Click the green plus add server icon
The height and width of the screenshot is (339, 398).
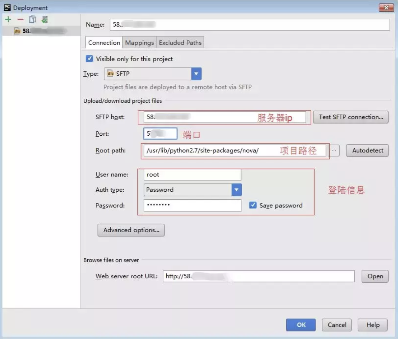tap(8, 20)
